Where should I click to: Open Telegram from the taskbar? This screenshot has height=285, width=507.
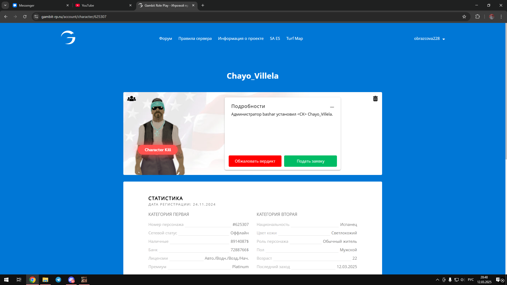(58, 280)
